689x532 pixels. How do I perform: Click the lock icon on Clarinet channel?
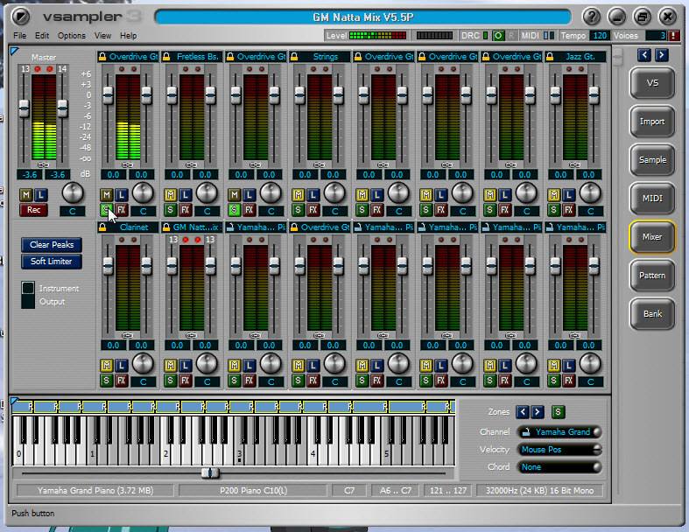pyautogui.click(x=102, y=227)
